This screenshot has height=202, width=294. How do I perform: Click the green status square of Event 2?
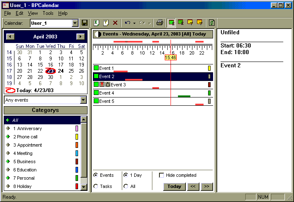(x=96, y=76)
